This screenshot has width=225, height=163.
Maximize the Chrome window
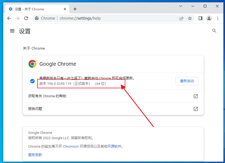tap(205, 6)
